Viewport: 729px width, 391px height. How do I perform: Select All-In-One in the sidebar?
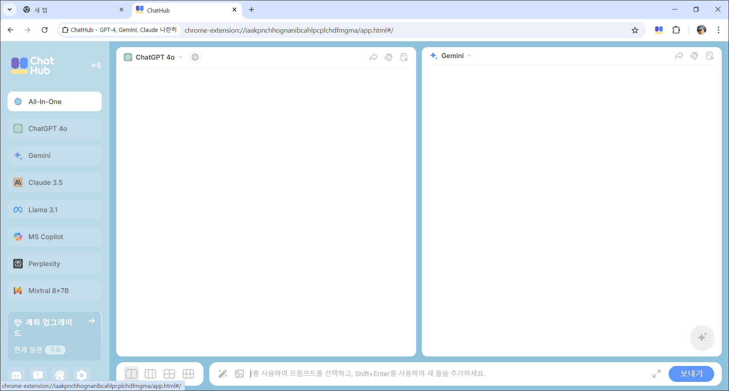pos(55,101)
